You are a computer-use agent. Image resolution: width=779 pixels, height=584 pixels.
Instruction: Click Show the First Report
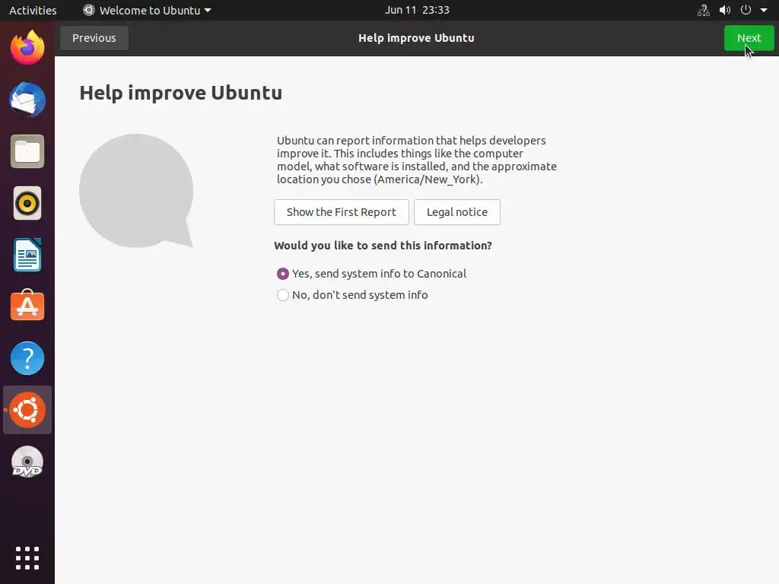342,212
